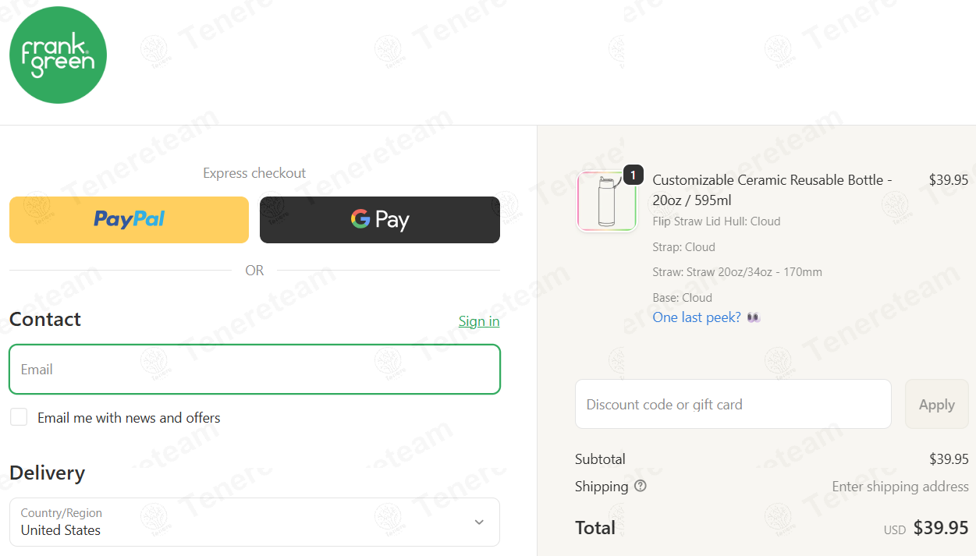Focus the Discount code or gift card field

(733, 404)
